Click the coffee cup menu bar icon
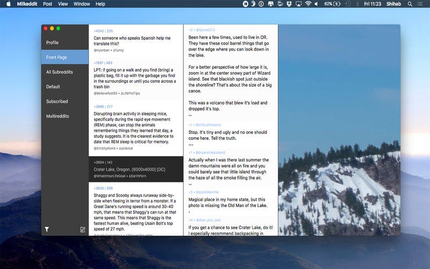 (x=279, y=4)
